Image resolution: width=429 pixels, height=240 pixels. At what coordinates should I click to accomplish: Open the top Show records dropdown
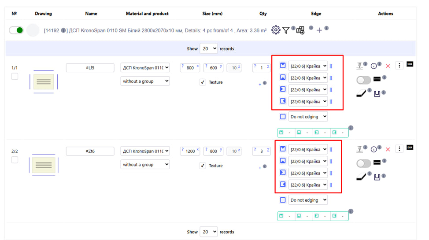point(208,48)
